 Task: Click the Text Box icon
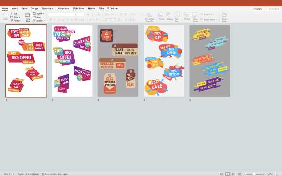tap(177, 15)
